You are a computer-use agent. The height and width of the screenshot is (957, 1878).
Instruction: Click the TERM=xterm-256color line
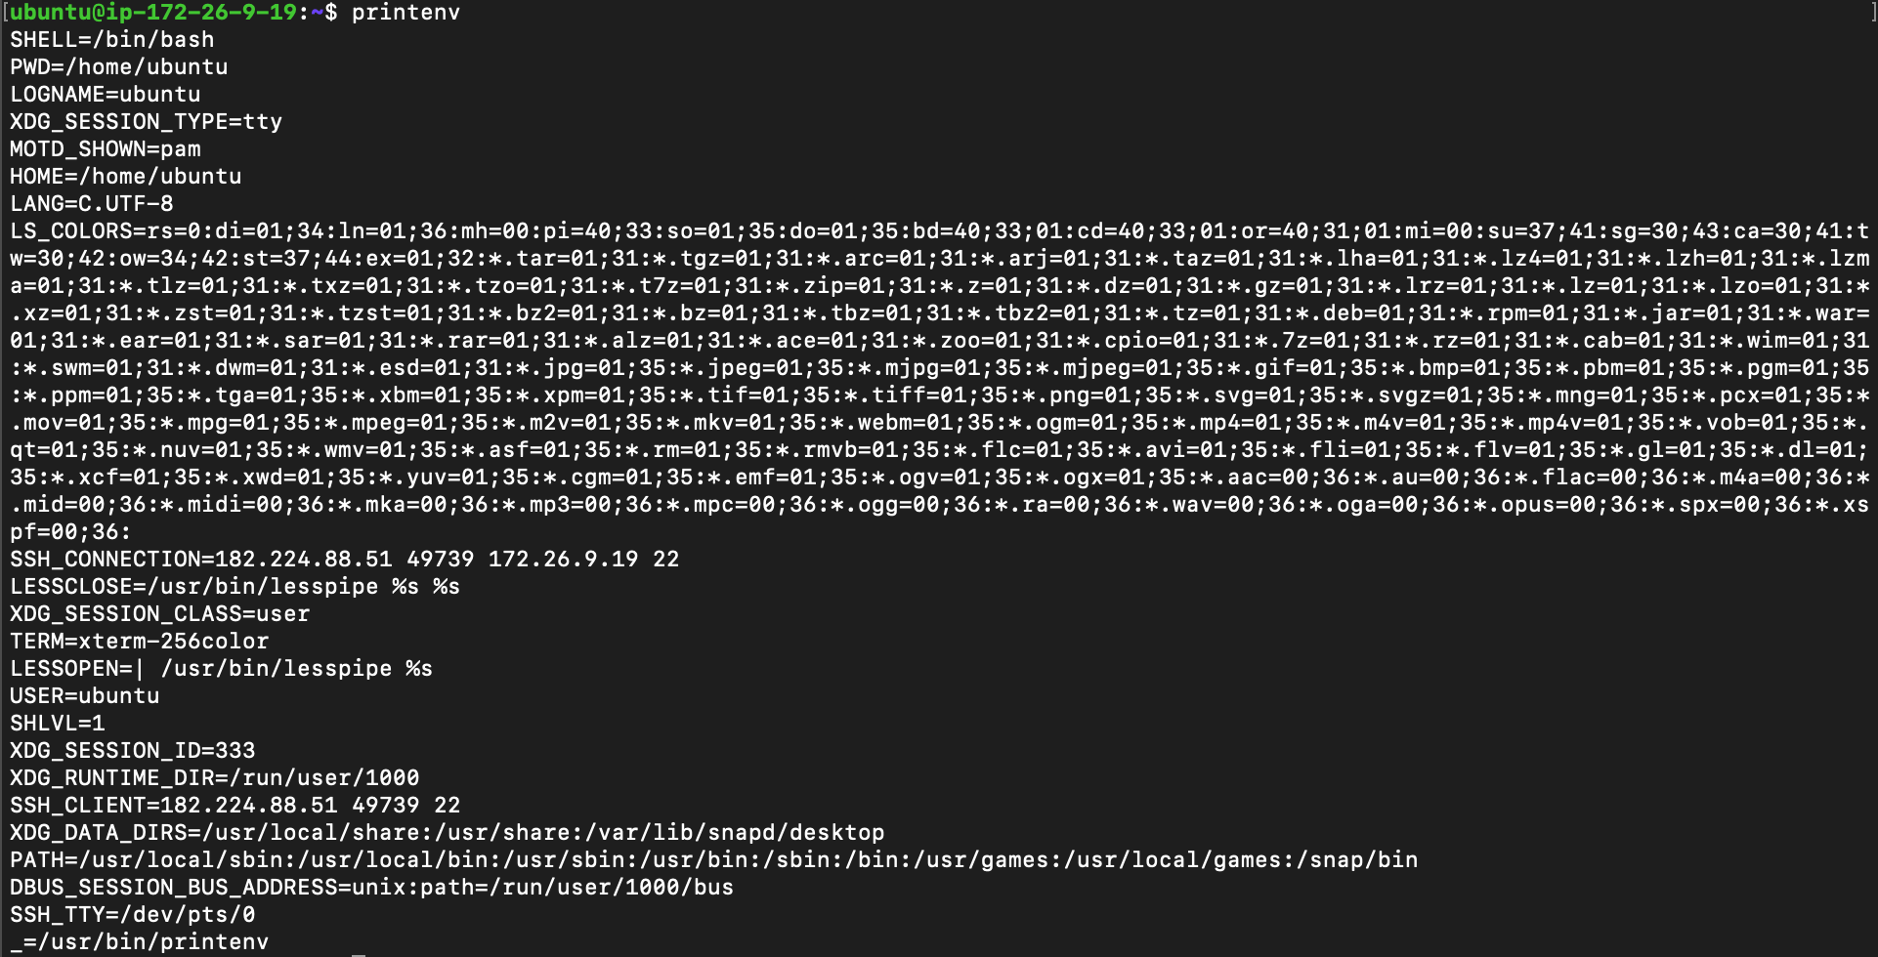click(x=140, y=642)
